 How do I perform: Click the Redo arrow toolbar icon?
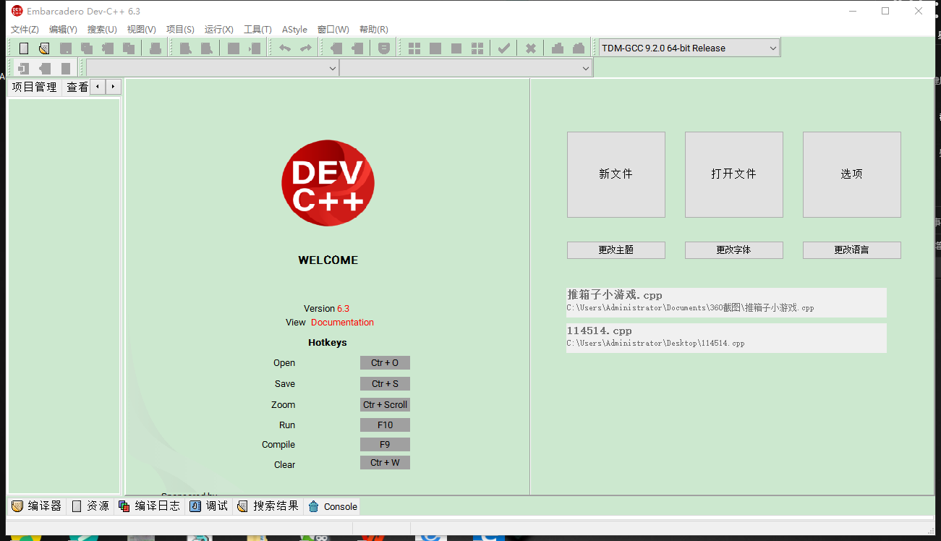pyautogui.click(x=305, y=48)
